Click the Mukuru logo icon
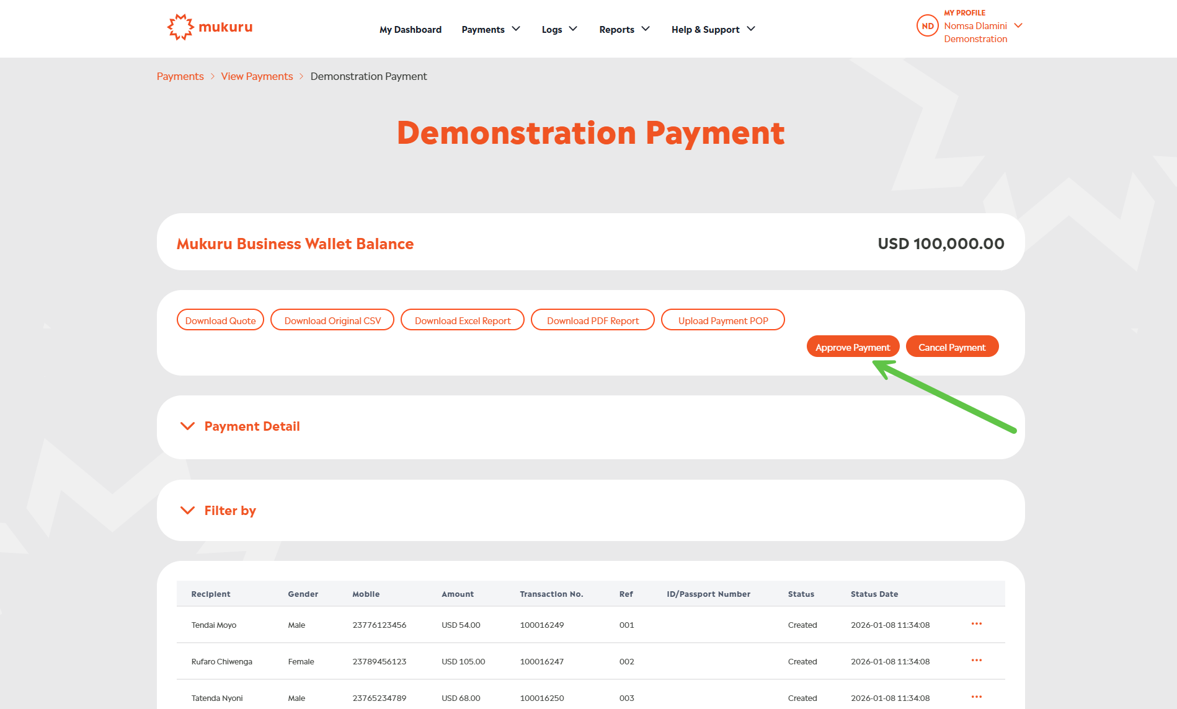Image resolution: width=1177 pixels, height=709 pixels. 180,27
